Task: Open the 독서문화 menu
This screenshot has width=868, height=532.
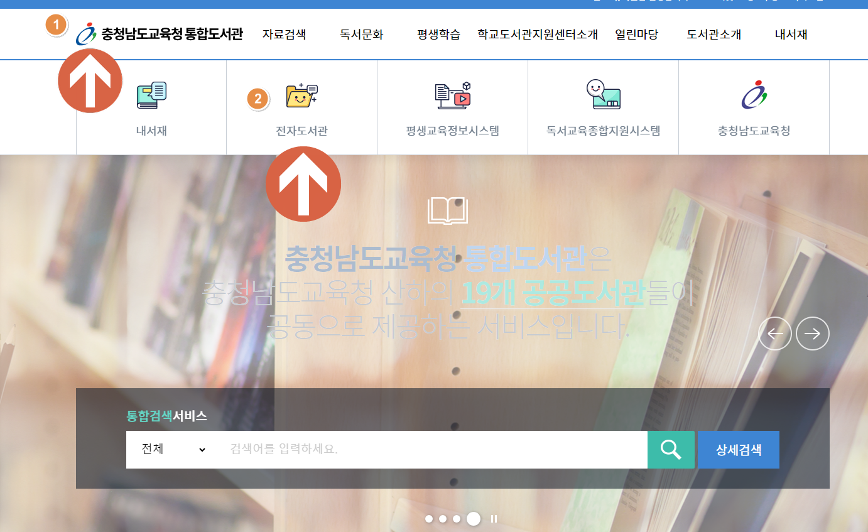Action: 361,35
